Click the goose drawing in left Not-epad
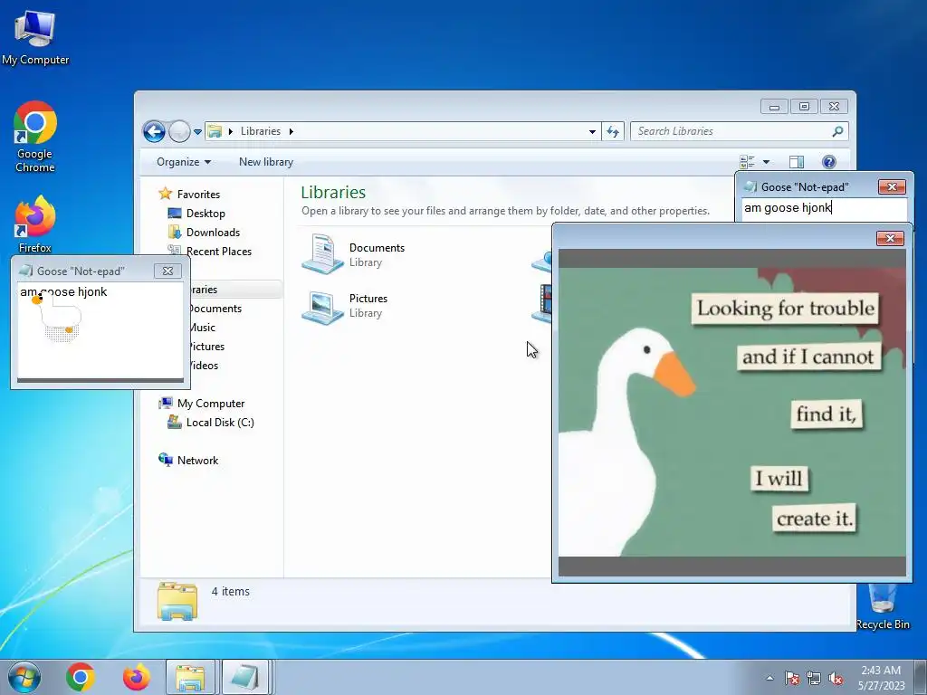The image size is (927, 695). 58,318
